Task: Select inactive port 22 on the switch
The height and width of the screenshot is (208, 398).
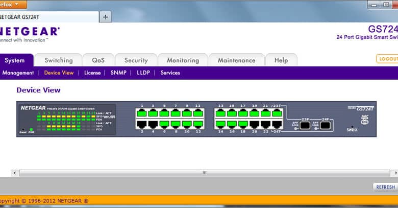Action: [x=265, y=124]
